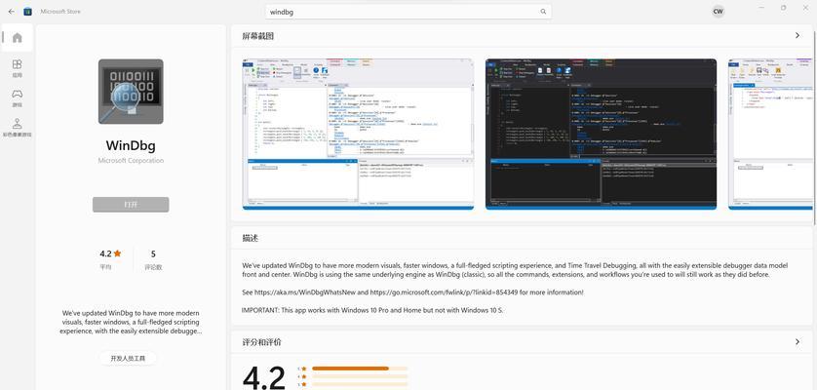Click the 评分和评价 section heading
The width and height of the screenshot is (817, 390).
point(261,342)
